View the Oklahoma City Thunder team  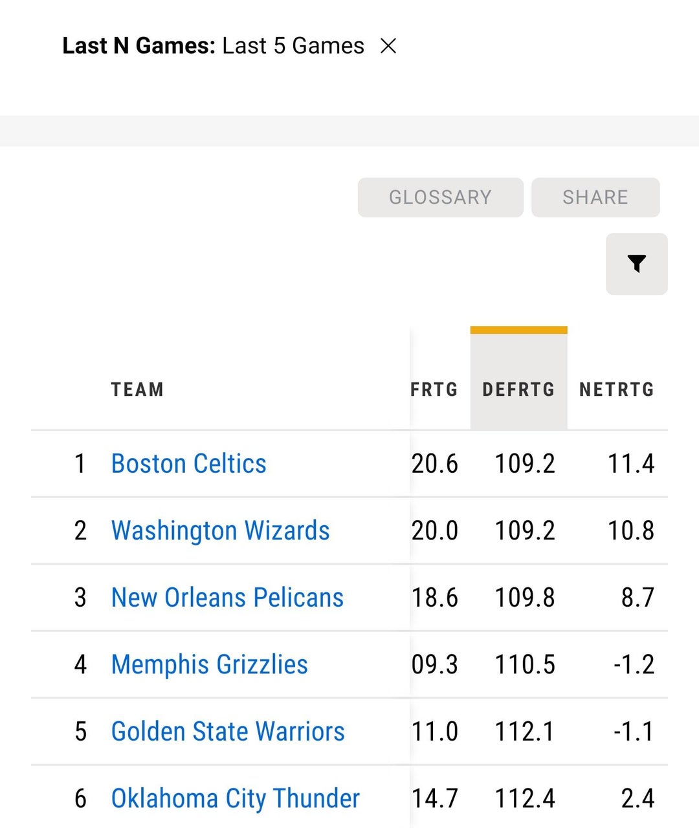point(235,798)
